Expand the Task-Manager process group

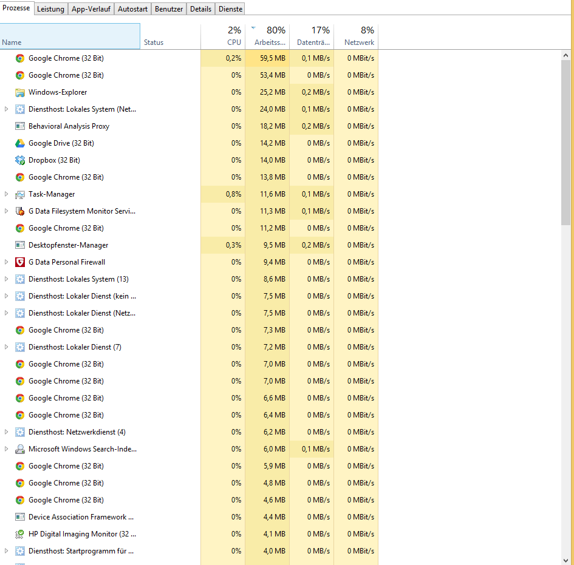click(6, 194)
